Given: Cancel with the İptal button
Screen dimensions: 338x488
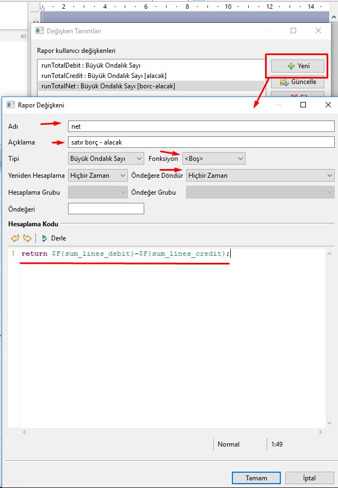Looking at the screenshot, I should (x=309, y=478).
